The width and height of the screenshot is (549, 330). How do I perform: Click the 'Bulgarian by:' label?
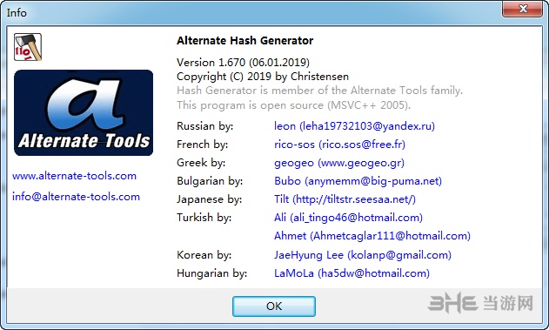point(210,181)
